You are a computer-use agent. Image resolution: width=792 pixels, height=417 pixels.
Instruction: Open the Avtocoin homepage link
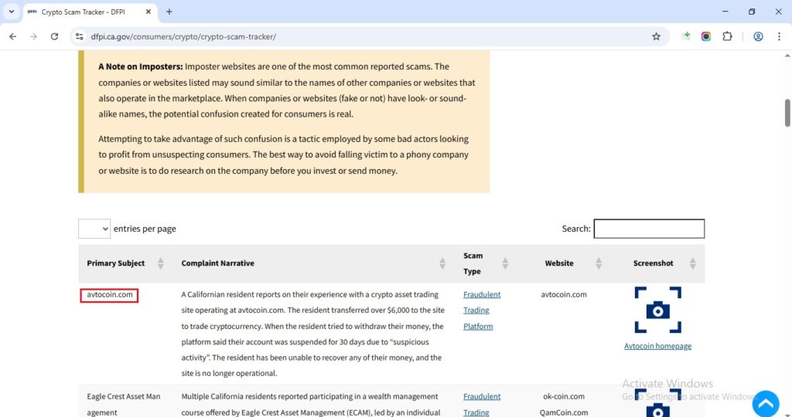(x=657, y=346)
